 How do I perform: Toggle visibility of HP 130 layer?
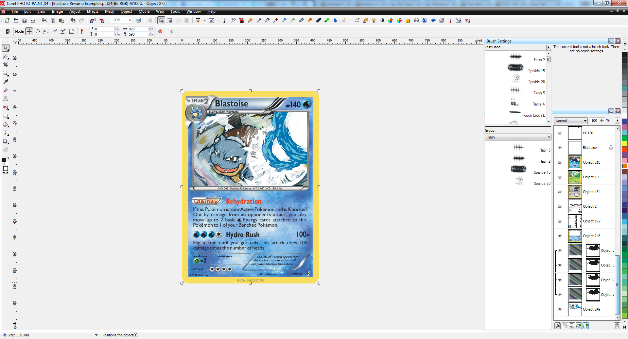coord(560,133)
